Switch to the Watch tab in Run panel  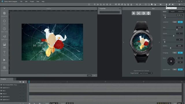point(164,12)
